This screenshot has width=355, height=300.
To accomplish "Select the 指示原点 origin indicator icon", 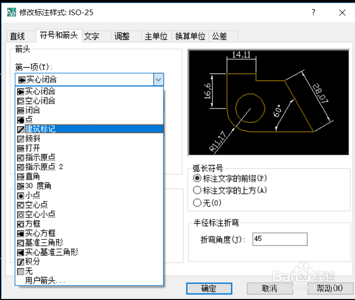I will tap(21, 158).
